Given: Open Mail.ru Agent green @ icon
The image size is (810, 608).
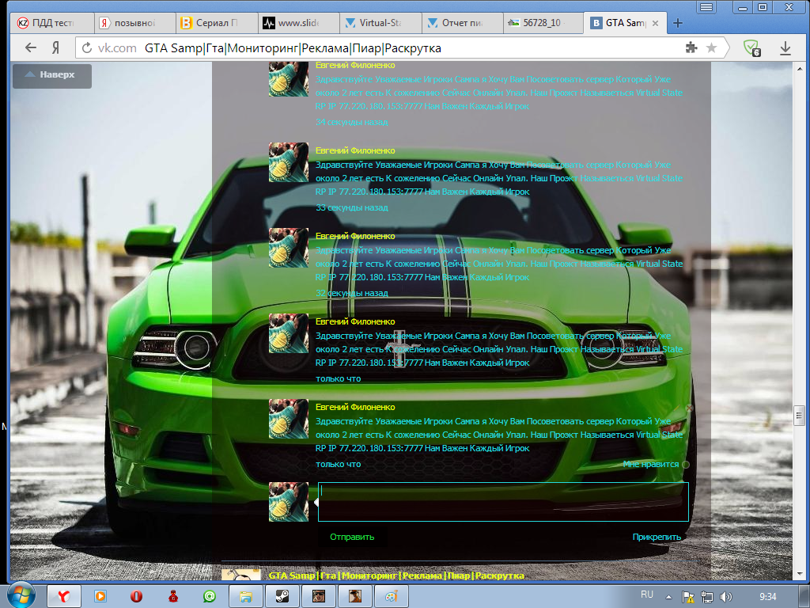Looking at the screenshot, I should coord(209,597).
